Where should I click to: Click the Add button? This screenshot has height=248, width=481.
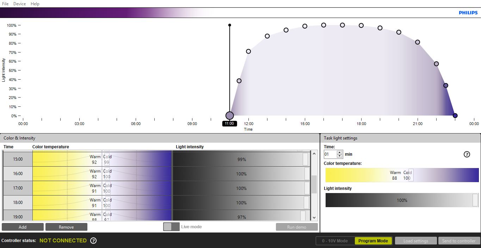tap(23, 227)
